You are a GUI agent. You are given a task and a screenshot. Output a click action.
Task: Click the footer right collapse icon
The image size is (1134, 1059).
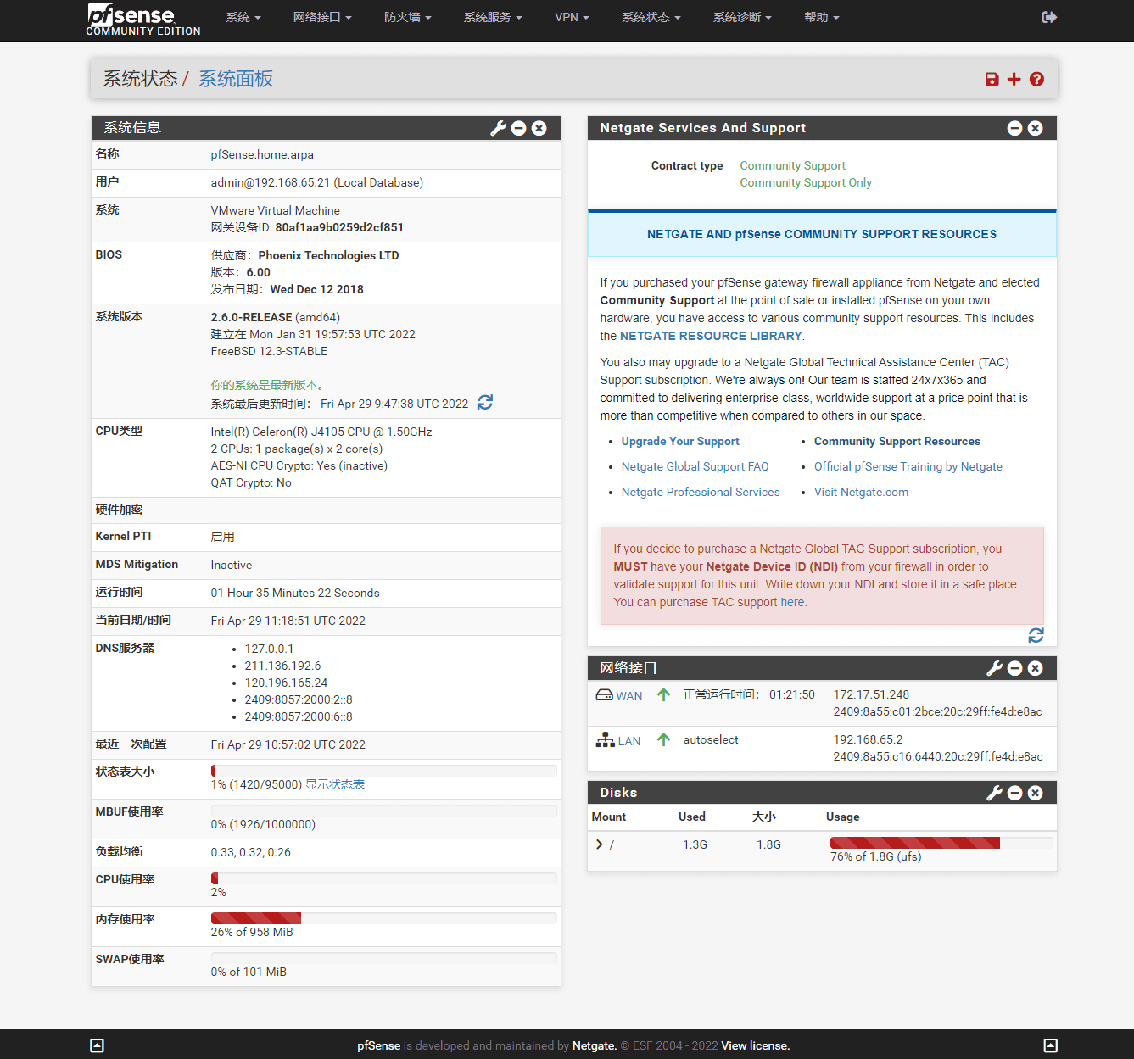1051,1045
